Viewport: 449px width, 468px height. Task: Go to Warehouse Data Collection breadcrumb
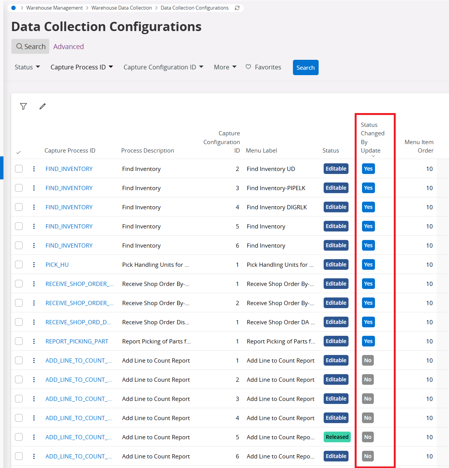[x=122, y=8]
